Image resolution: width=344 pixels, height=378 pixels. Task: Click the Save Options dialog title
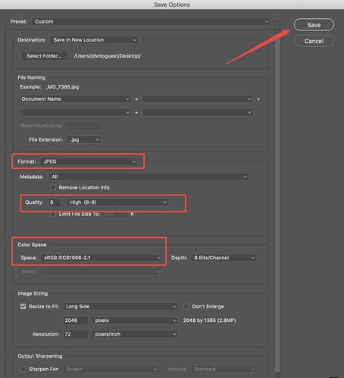pyautogui.click(x=172, y=5)
